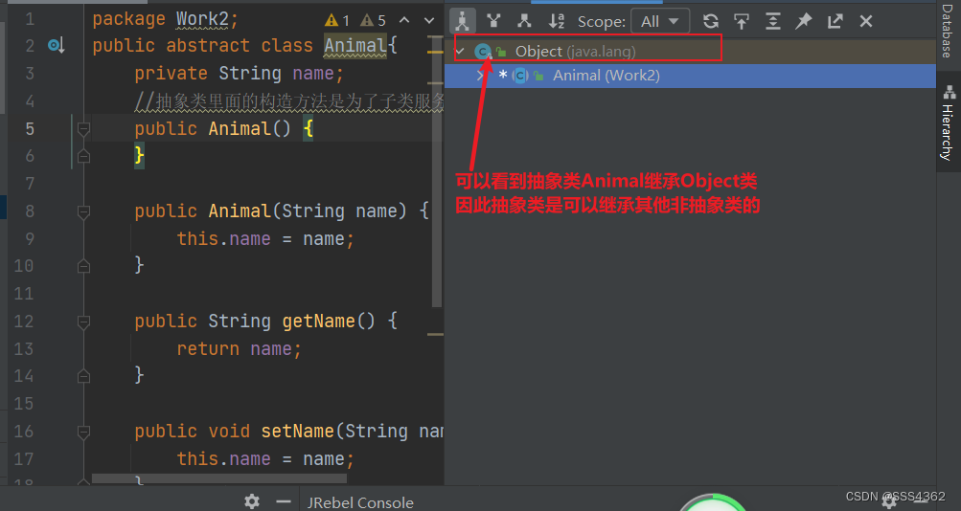
Task: Click the fold end marker on line 10
Action: [x=83, y=266]
